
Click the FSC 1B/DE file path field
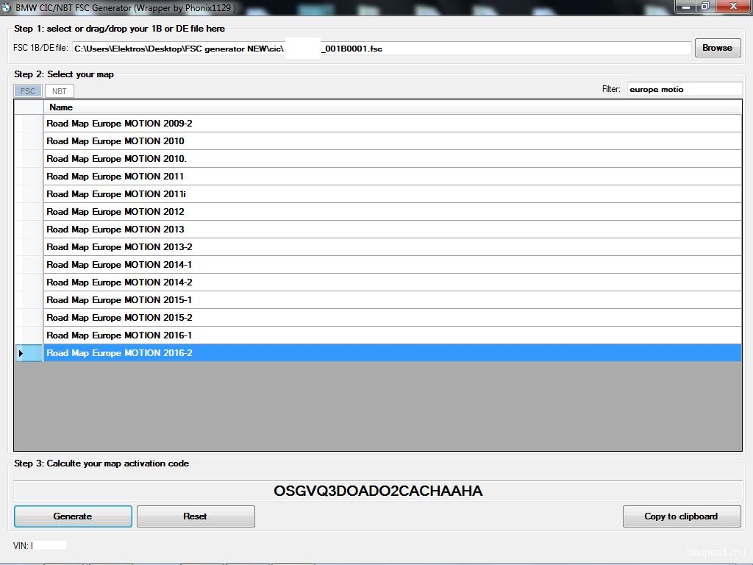pyautogui.click(x=382, y=49)
